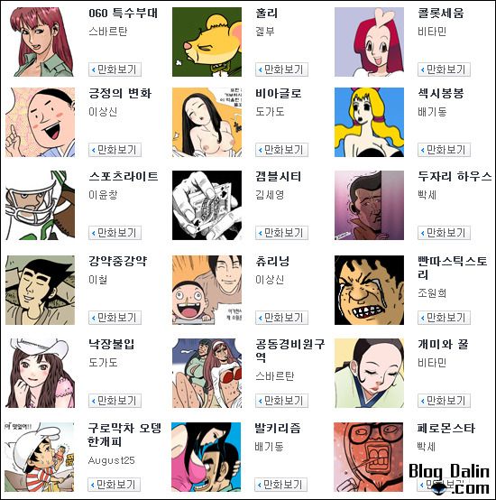Click 갬블시티 playing cards thumbnail
The height and width of the screenshot is (500, 496).
coord(207,205)
